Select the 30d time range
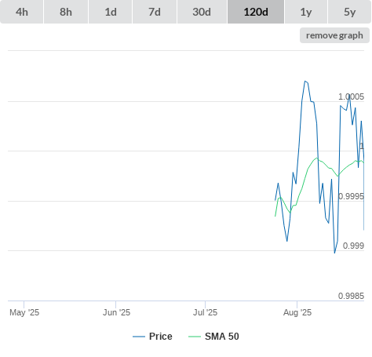The image size is (372, 357). (202, 12)
